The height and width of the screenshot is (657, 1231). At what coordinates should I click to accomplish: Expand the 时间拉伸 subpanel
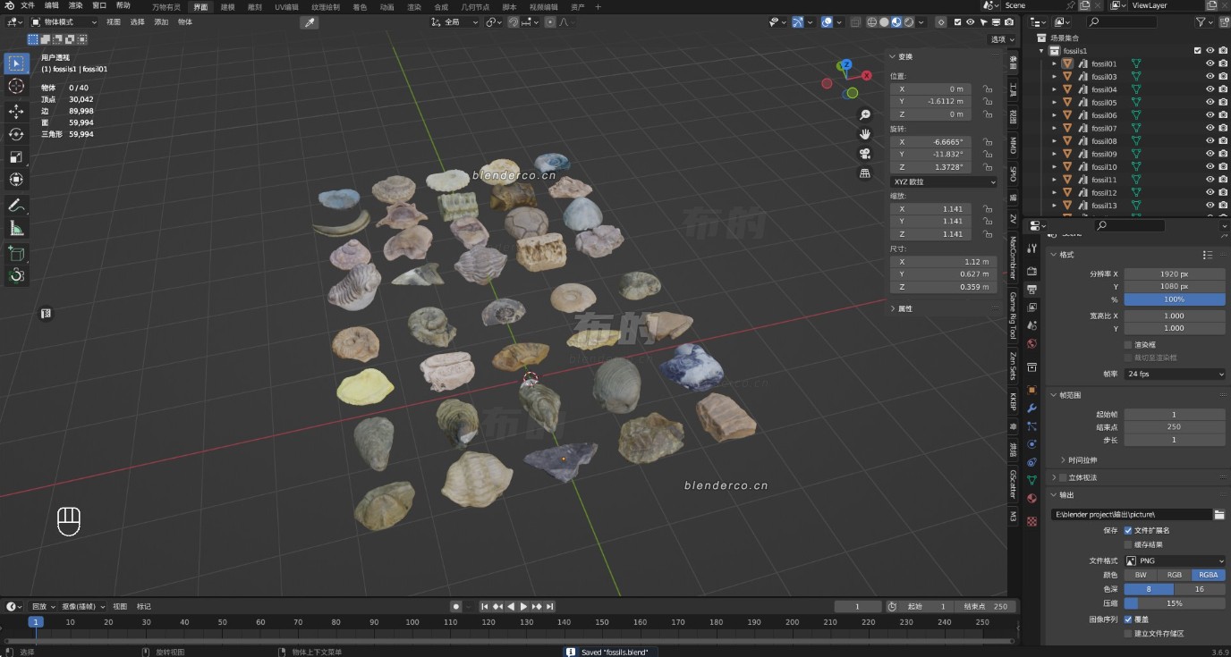point(1080,460)
